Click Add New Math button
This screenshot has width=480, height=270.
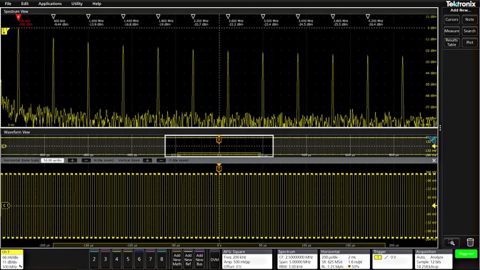click(177, 259)
